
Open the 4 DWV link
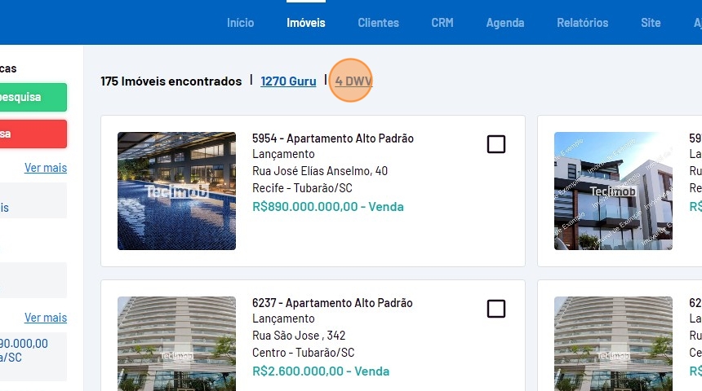click(x=353, y=81)
